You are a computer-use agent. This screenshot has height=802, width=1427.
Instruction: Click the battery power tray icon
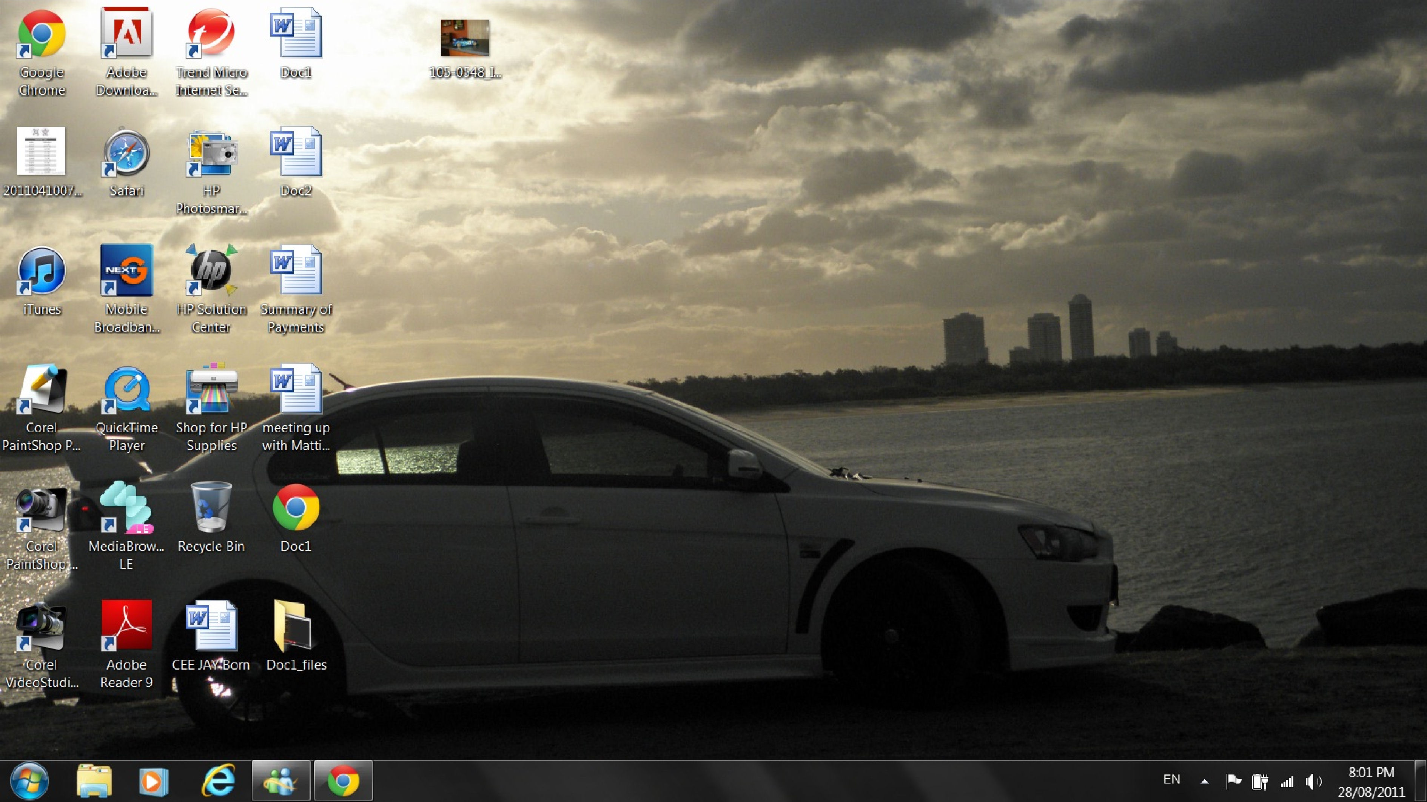pos(1260,781)
